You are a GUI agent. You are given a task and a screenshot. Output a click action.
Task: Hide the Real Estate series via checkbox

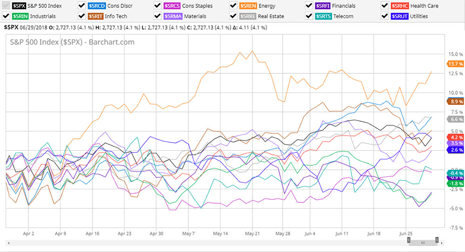click(233, 16)
